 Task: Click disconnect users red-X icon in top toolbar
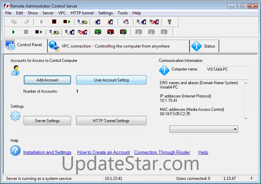154,22
